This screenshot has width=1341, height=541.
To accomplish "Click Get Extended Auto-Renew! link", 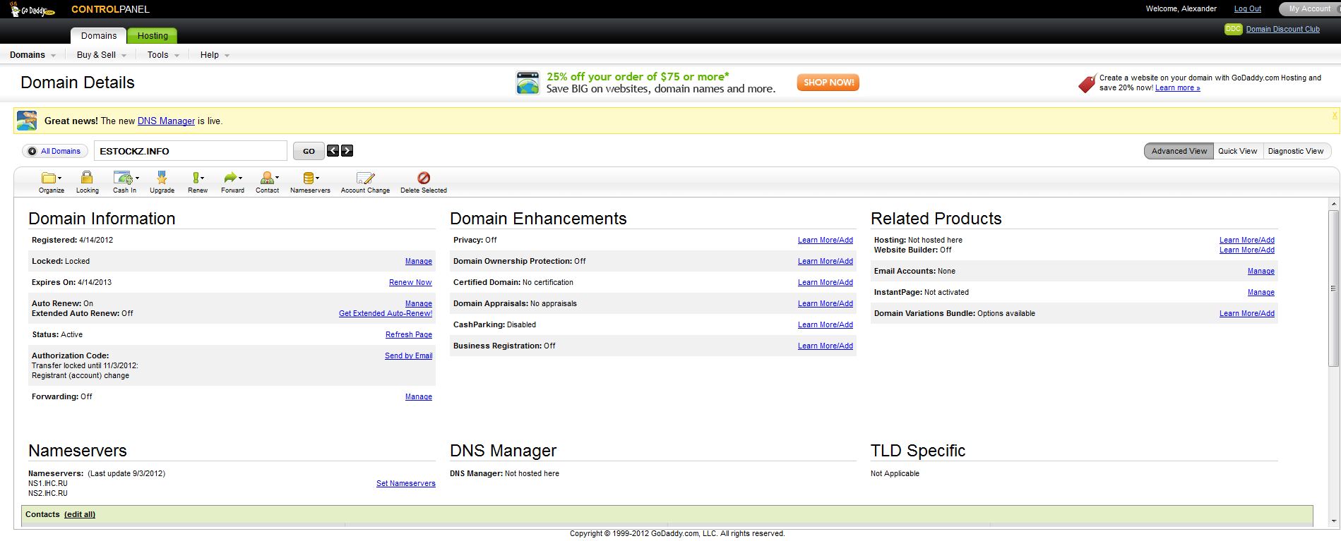I will tap(386, 313).
